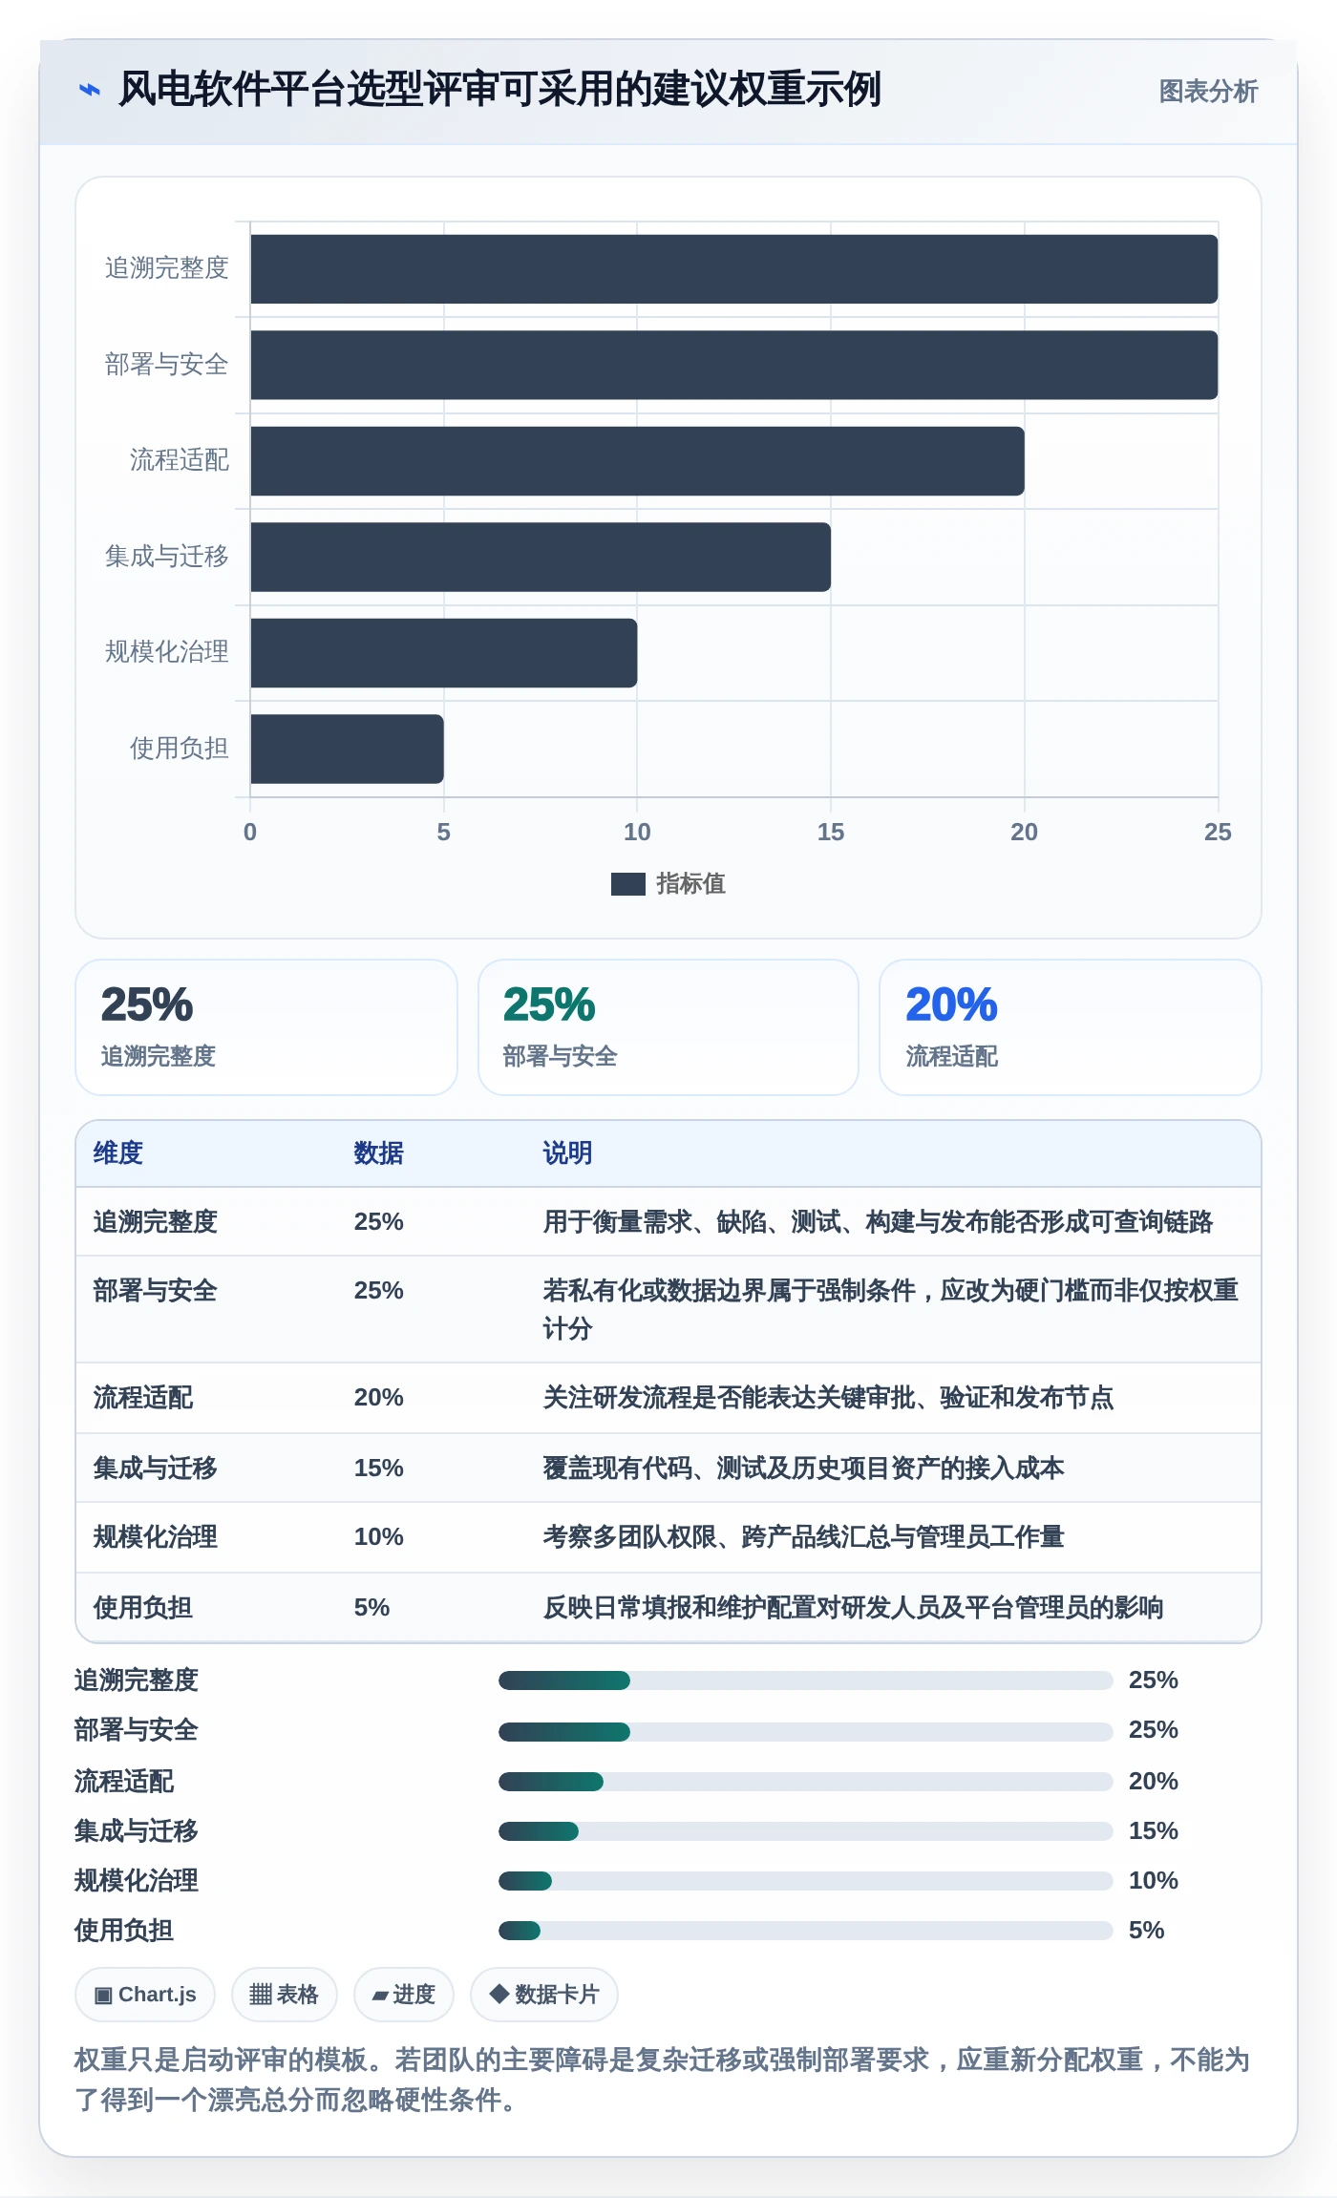Select the 部署与安全 bar in chart
Image resolution: width=1337 pixels, height=2198 pixels.
pyautogui.click(x=733, y=365)
